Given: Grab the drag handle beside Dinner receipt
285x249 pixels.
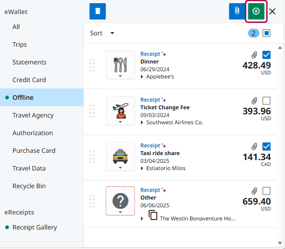Looking at the screenshot, I should pyautogui.click(x=92, y=65).
